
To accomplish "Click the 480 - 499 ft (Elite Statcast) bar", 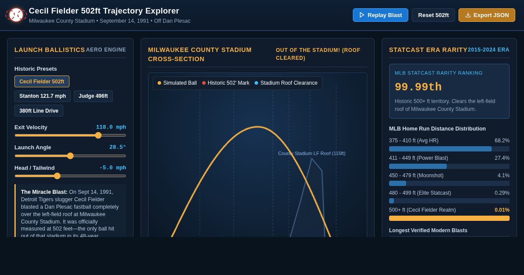I will [449, 201].
